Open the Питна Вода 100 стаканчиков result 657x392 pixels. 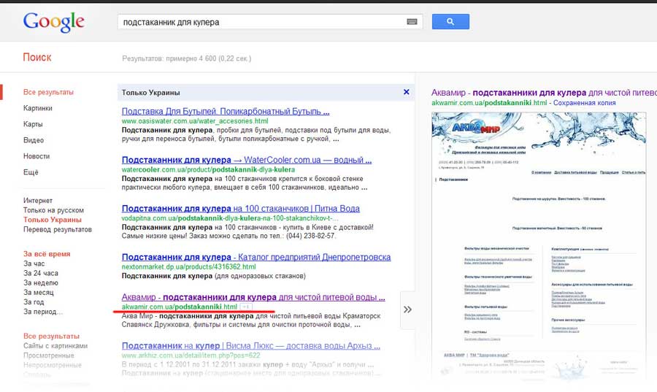coord(240,209)
